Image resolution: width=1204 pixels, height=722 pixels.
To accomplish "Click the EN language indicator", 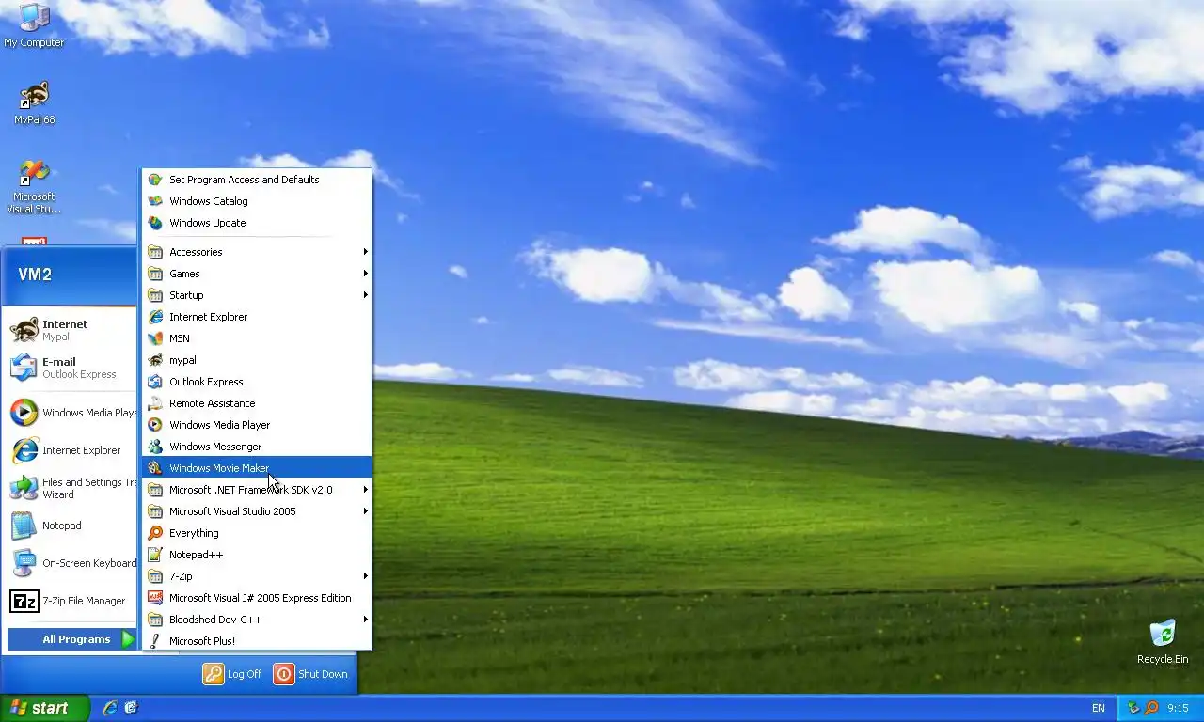I will (x=1099, y=708).
